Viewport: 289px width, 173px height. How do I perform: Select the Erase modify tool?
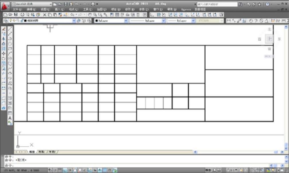click(4, 29)
